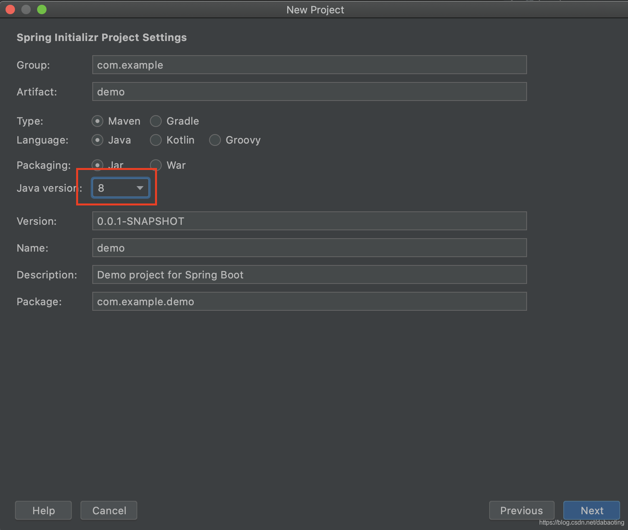
Task: Click the Help button
Action: point(43,510)
